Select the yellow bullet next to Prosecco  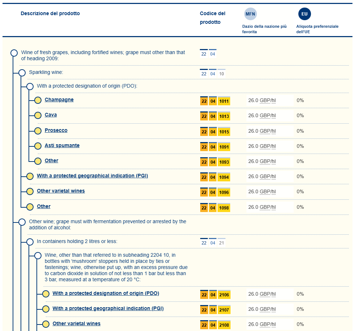click(x=38, y=131)
